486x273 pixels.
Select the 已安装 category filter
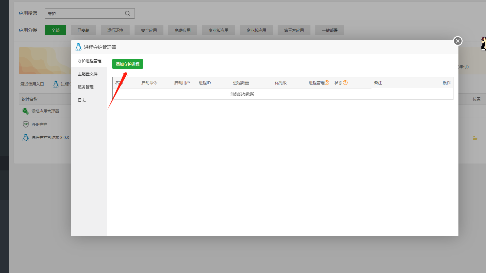tap(83, 30)
